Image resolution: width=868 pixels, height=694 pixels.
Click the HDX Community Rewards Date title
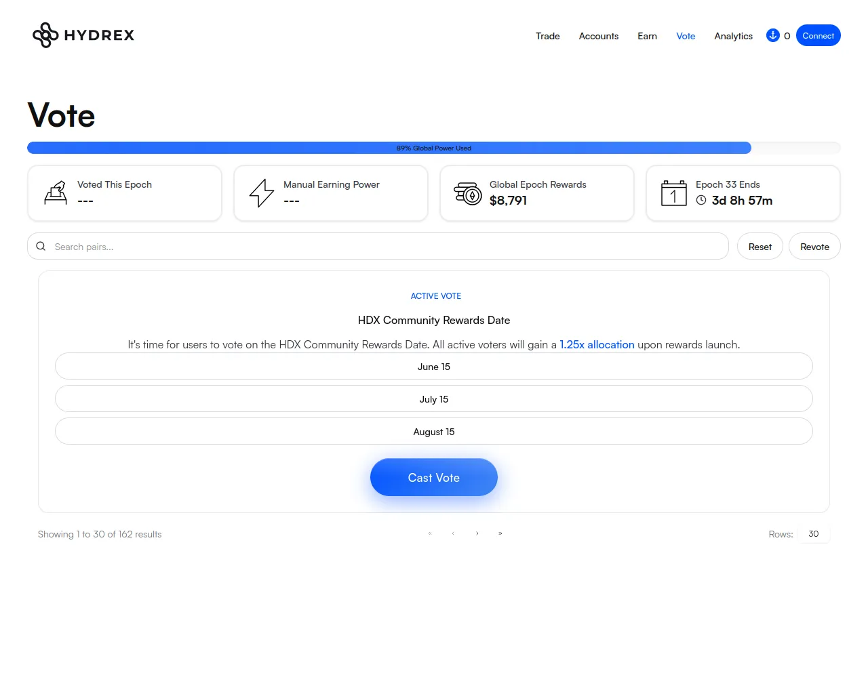pyautogui.click(x=434, y=320)
